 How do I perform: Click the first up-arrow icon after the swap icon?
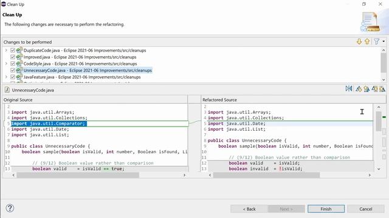(x=359, y=89)
